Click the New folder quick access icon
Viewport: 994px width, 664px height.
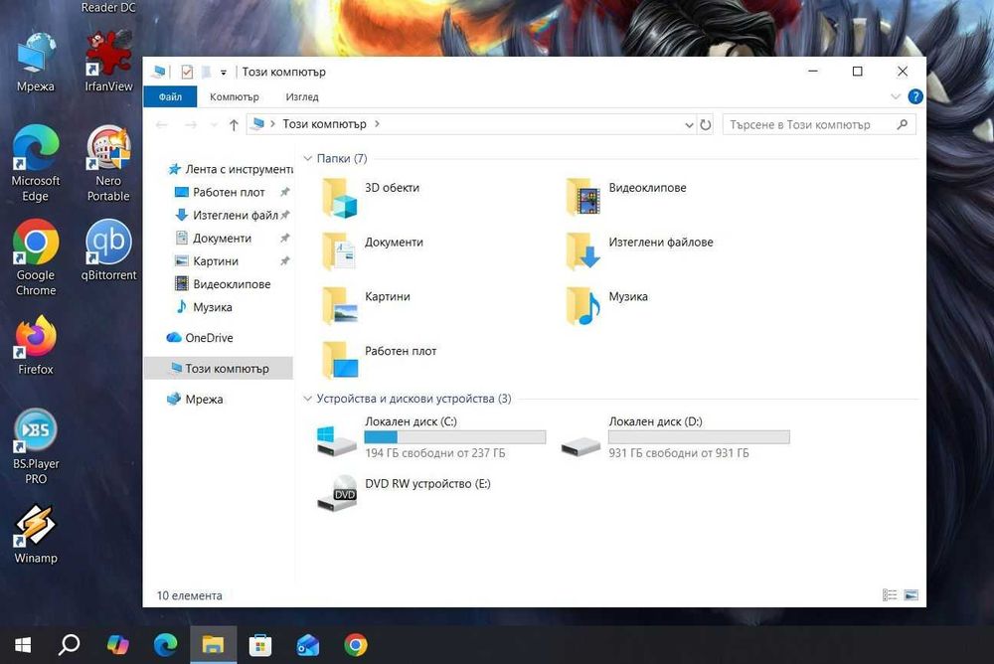pos(206,72)
